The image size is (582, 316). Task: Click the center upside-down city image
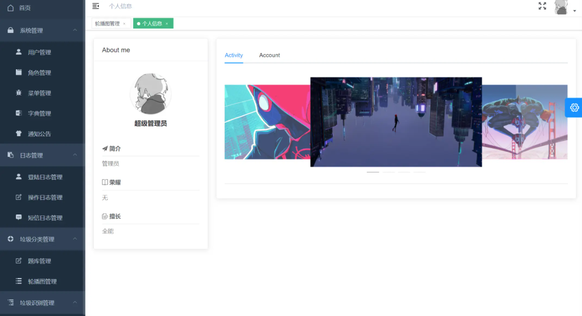396,122
